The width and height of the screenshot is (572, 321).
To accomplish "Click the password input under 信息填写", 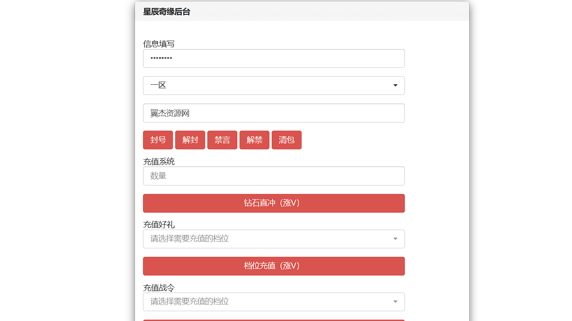I will tap(273, 58).
